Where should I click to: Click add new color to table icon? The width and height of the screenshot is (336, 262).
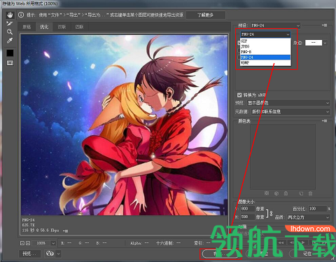click(301, 193)
